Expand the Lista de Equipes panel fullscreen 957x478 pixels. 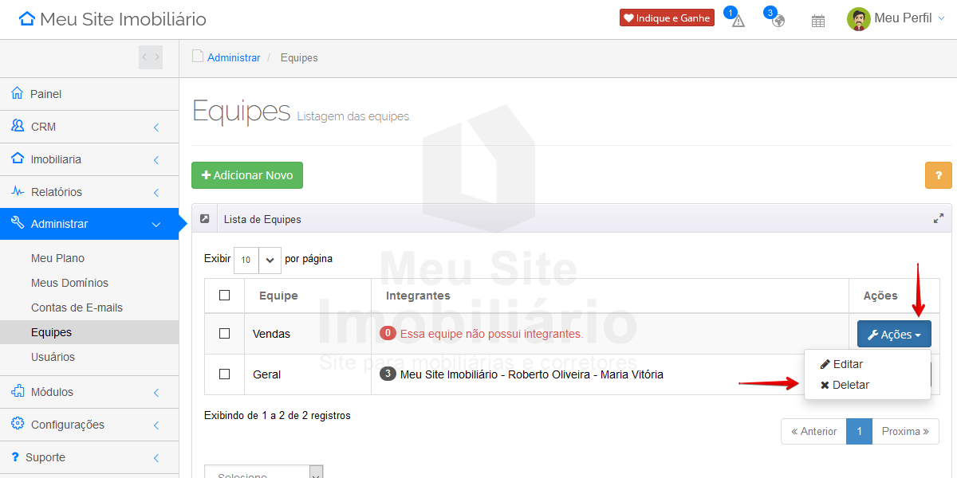pyautogui.click(x=938, y=219)
